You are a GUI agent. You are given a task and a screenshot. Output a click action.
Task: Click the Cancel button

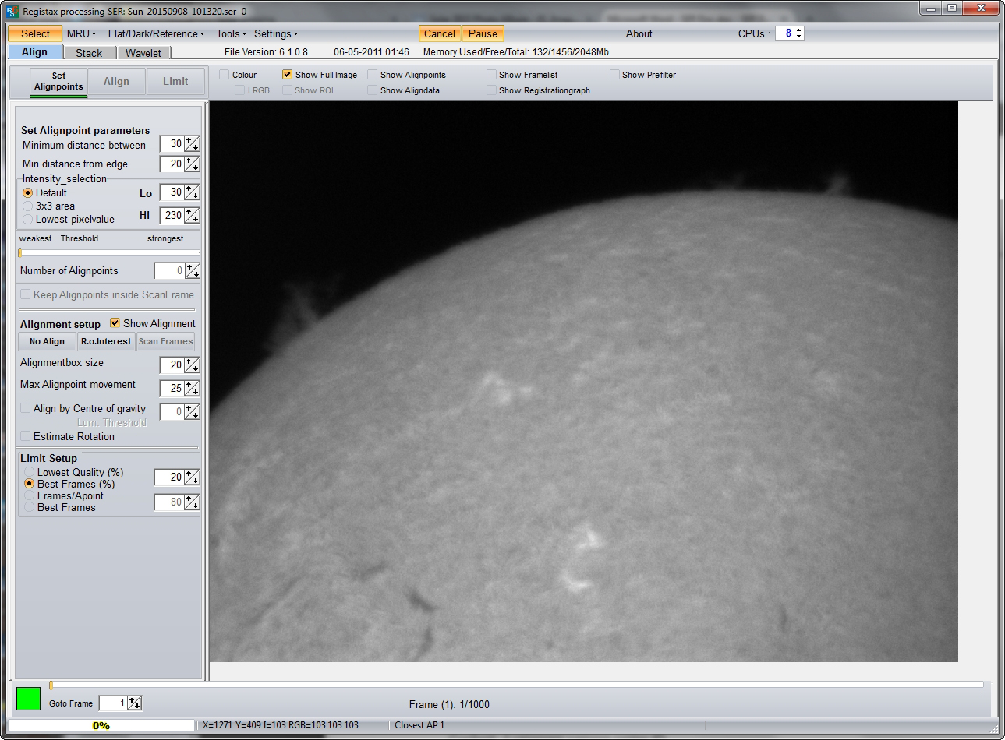(x=440, y=33)
